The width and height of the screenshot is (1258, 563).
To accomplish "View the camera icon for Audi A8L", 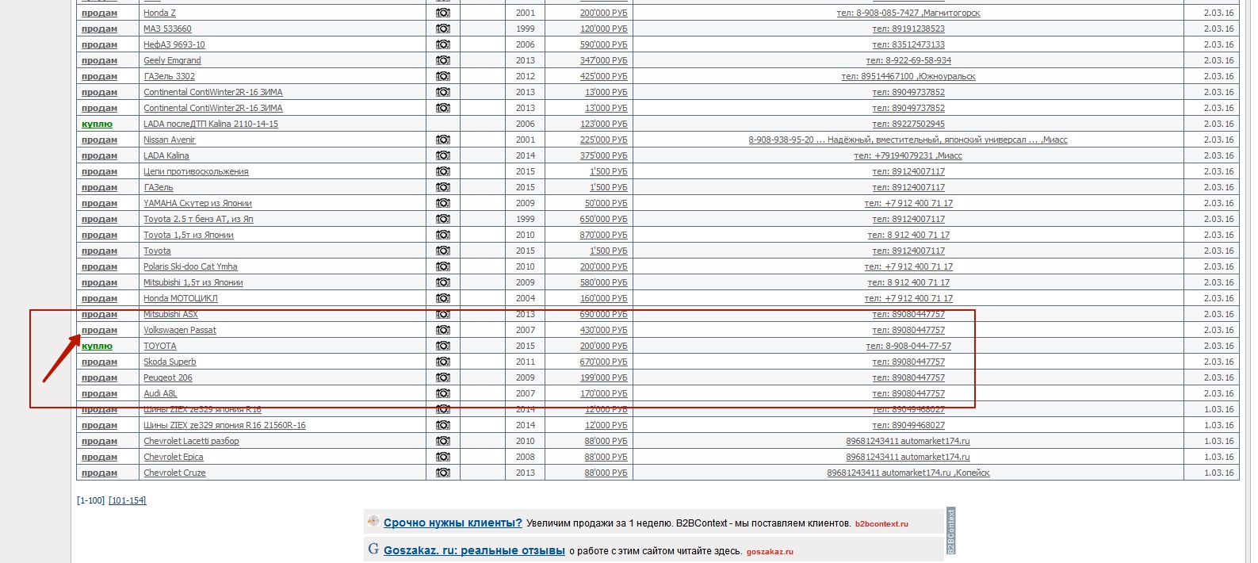I will coord(443,393).
